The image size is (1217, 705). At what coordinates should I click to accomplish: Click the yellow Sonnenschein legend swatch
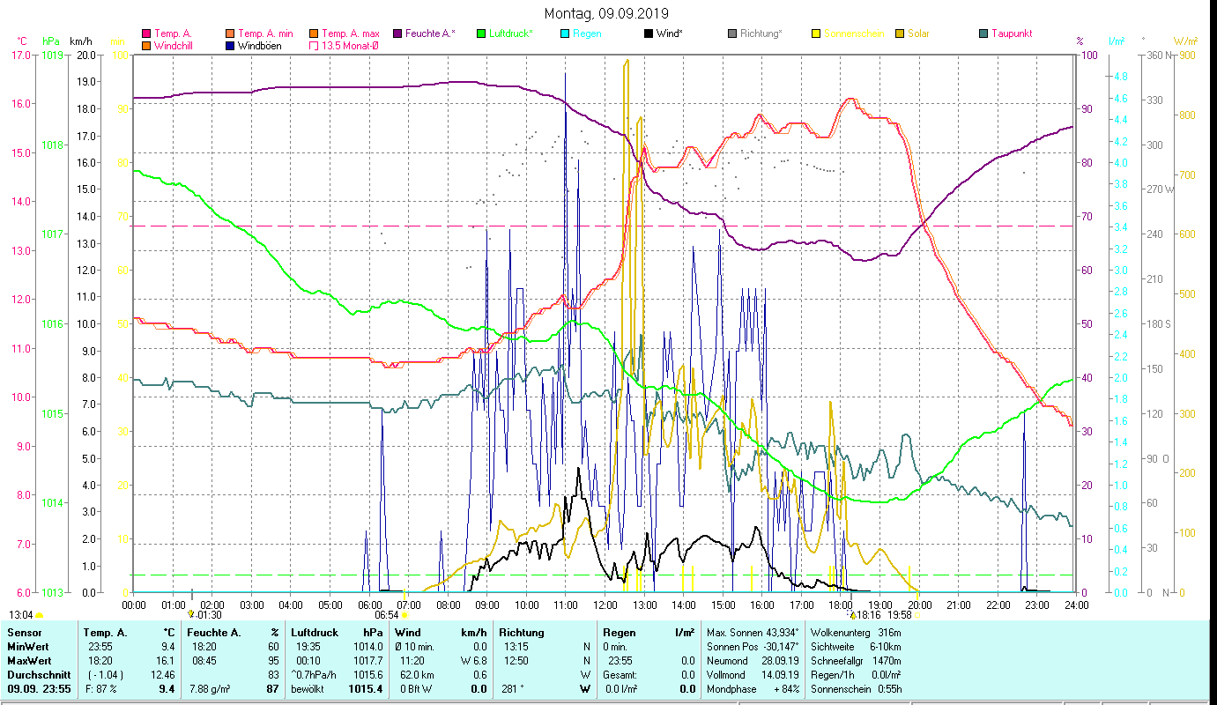(816, 33)
